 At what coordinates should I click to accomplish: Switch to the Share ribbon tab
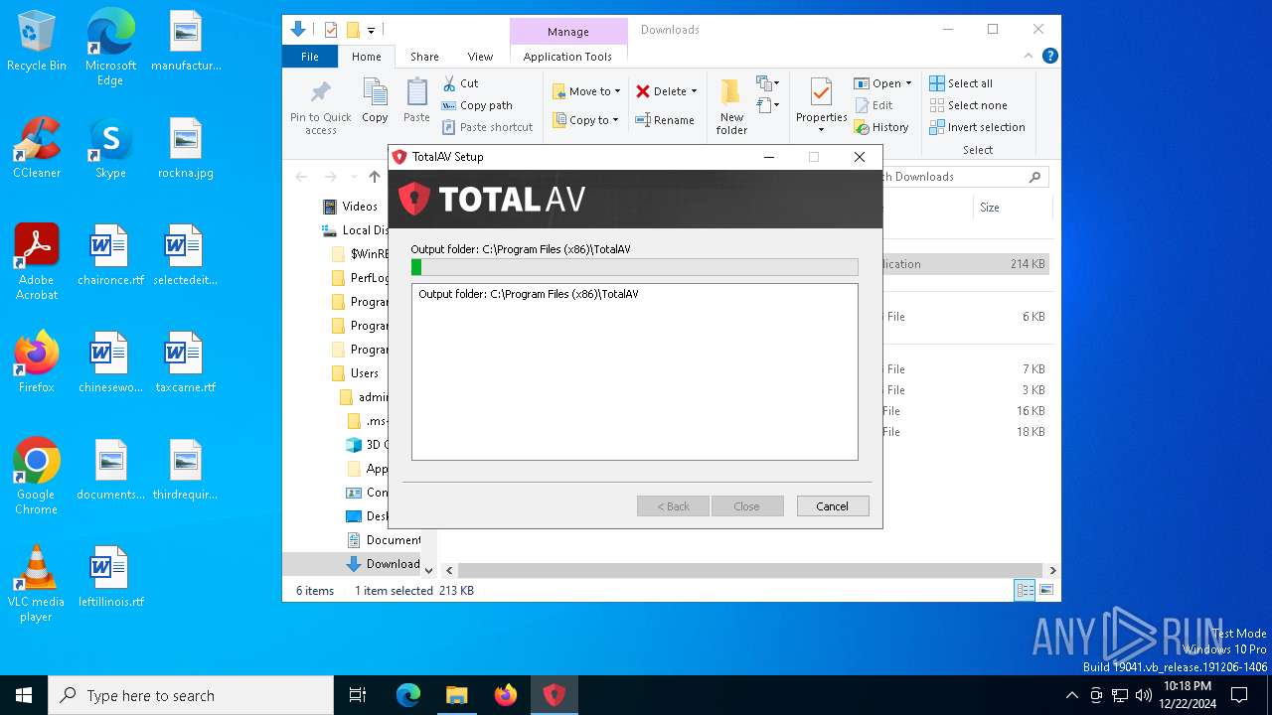424,57
